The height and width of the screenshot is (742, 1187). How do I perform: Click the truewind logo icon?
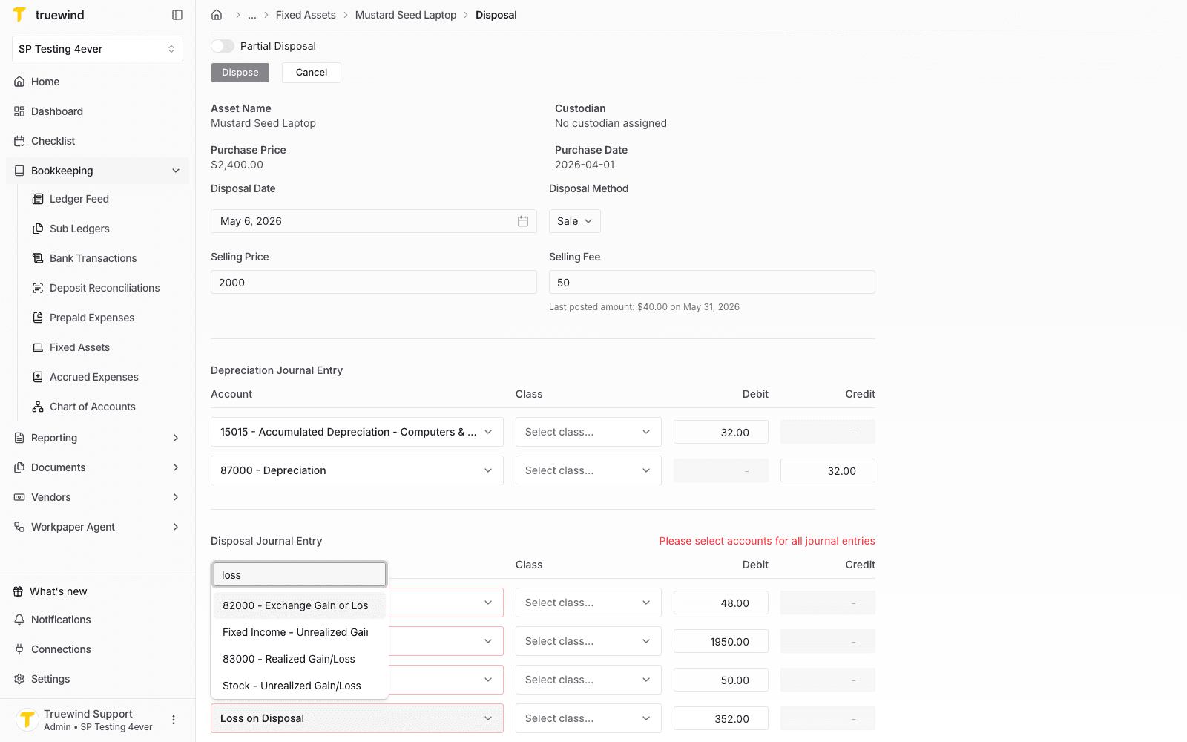click(19, 15)
